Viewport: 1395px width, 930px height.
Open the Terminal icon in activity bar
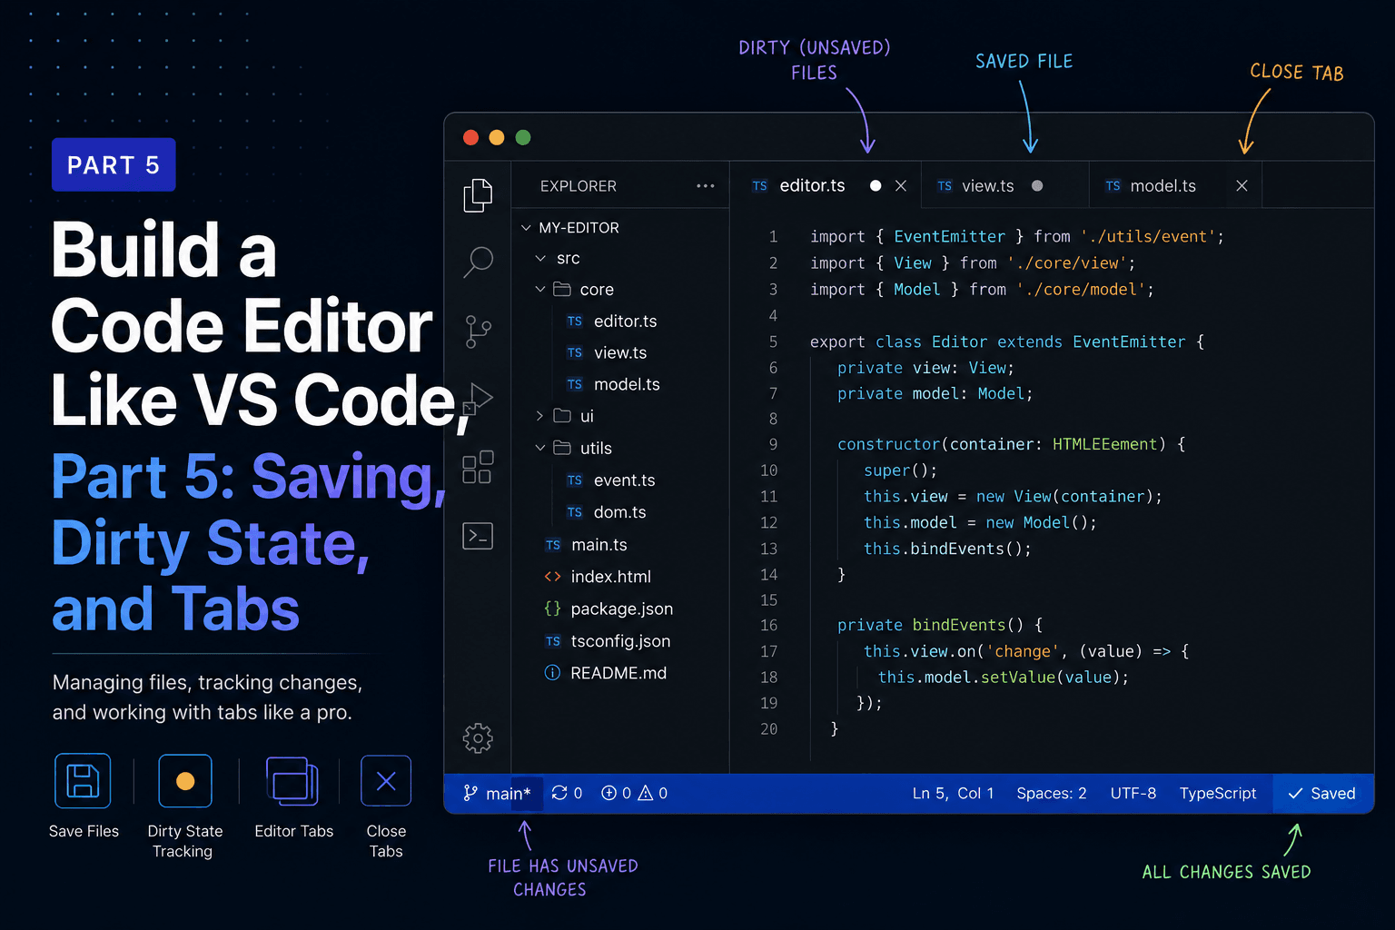click(x=478, y=536)
